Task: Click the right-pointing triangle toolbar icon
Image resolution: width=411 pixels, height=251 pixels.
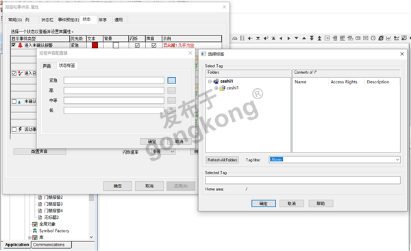Action: pos(288,38)
